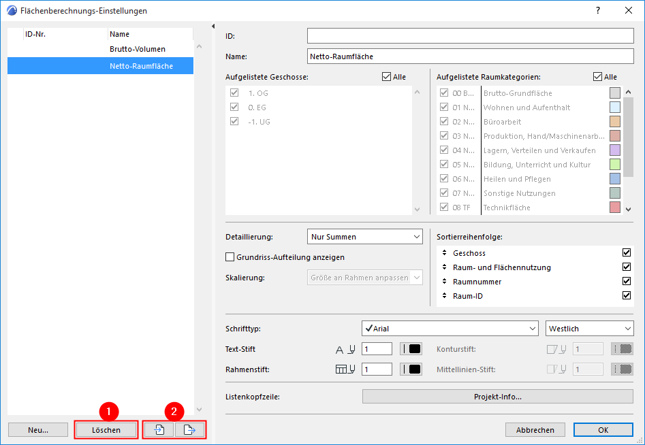Toggle the Raum- und Flächennutzung sort checkbox
Viewport: 645px width, 445px height.
627,267
